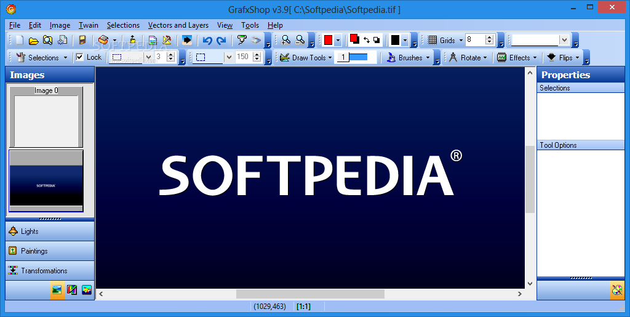This screenshot has width=630, height=317.
Task: Open the Vectors and Layers menu
Action: 178,25
